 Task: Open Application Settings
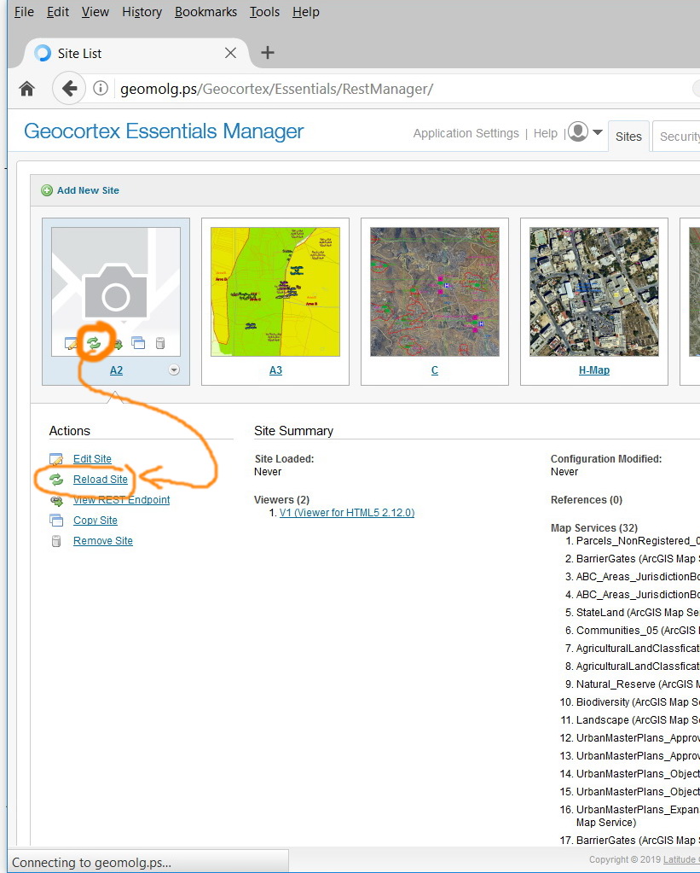[466, 133]
